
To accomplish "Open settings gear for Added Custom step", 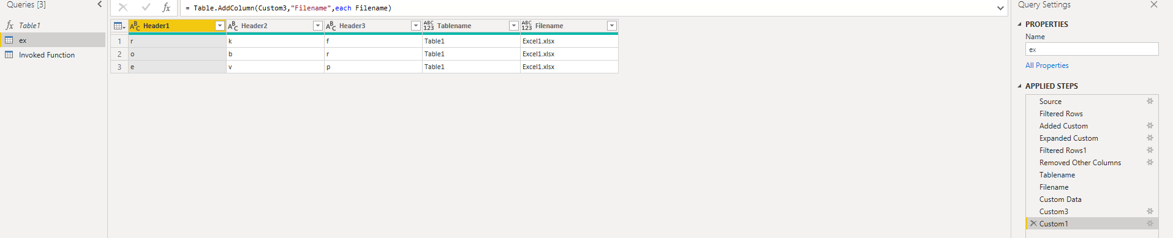I will coord(1150,125).
